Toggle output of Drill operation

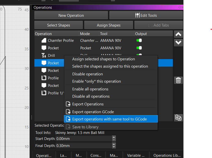pos(139,55)
